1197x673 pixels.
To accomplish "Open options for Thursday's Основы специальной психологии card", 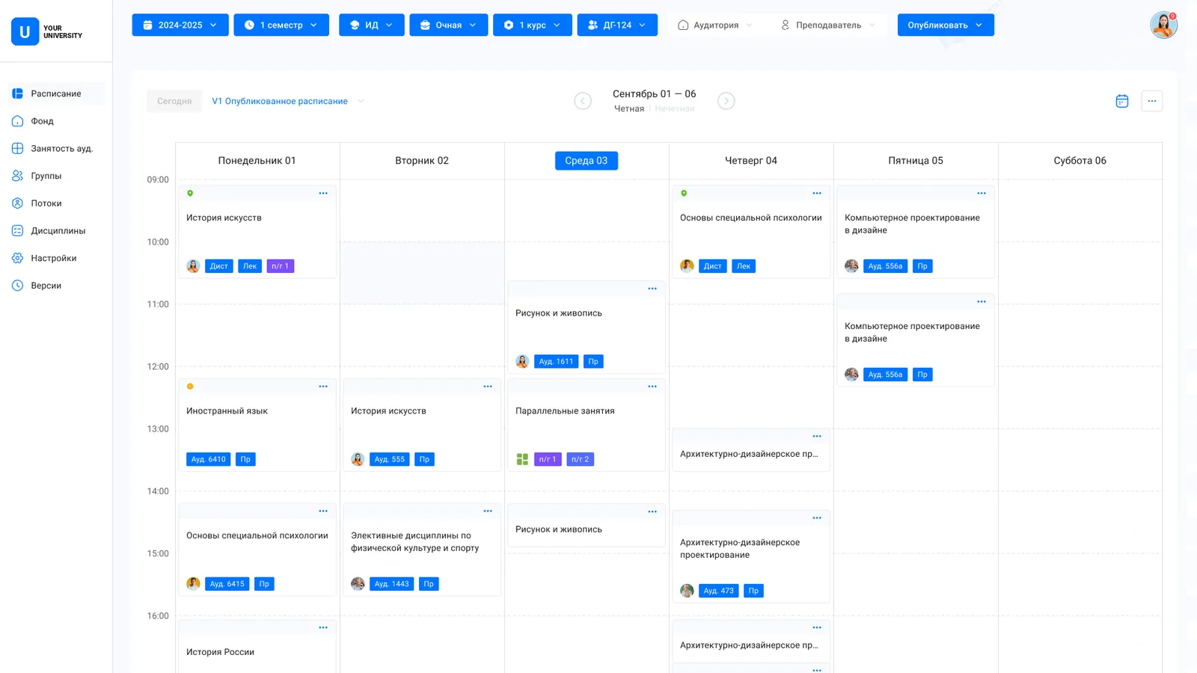I will (817, 194).
